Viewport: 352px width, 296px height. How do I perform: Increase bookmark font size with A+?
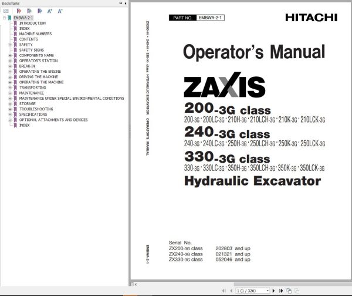point(50,11)
